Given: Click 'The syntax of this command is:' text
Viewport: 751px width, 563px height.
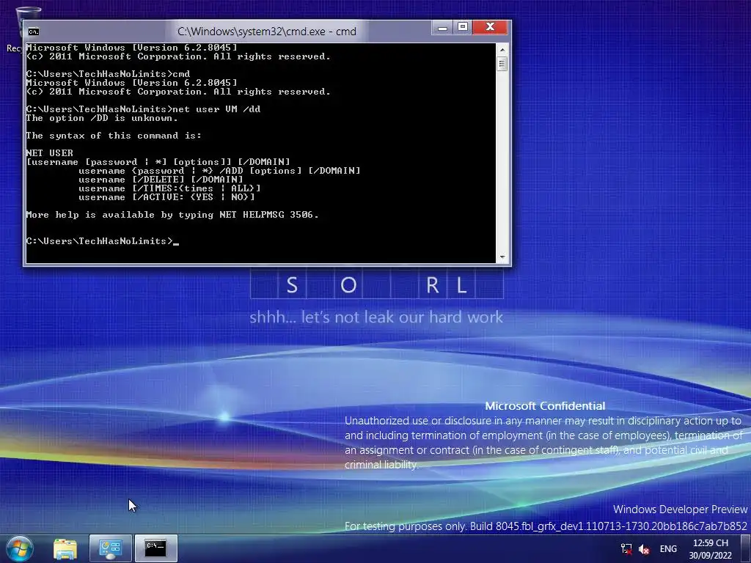Looking at the screenshot, I should click(x=114, y=136).
